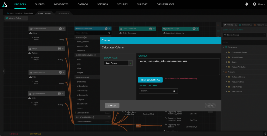
Task: Collapse the Measures tree node
Action: coord(223,72)
